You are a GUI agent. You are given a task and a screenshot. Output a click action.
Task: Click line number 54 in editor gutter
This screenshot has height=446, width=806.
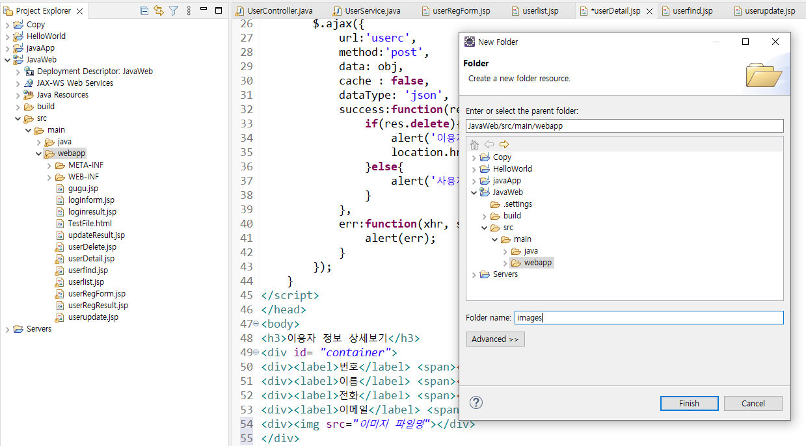point(246,424)
